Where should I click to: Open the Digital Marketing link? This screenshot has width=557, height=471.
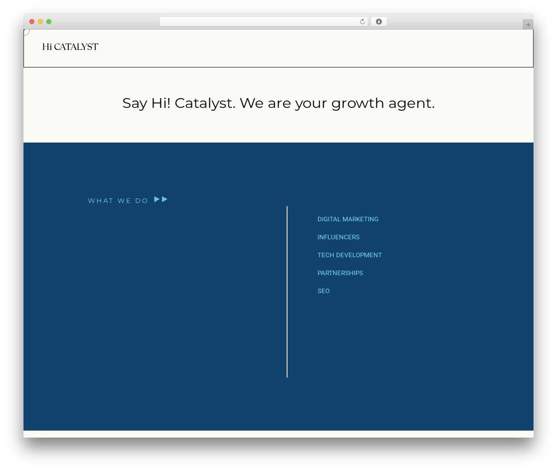tap(348, 219)
